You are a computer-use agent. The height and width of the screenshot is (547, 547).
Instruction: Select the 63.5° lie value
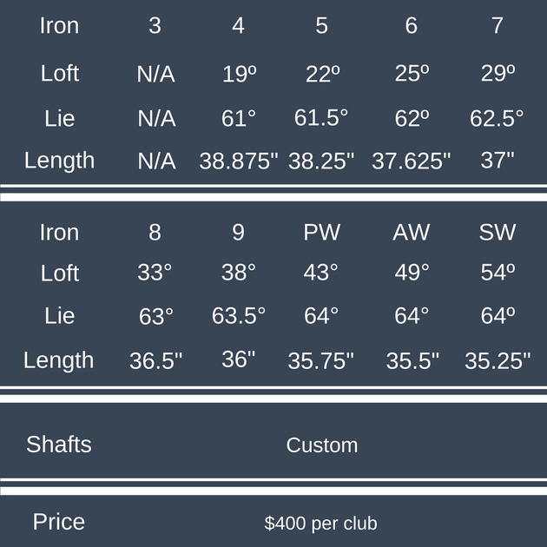point(239,316)
